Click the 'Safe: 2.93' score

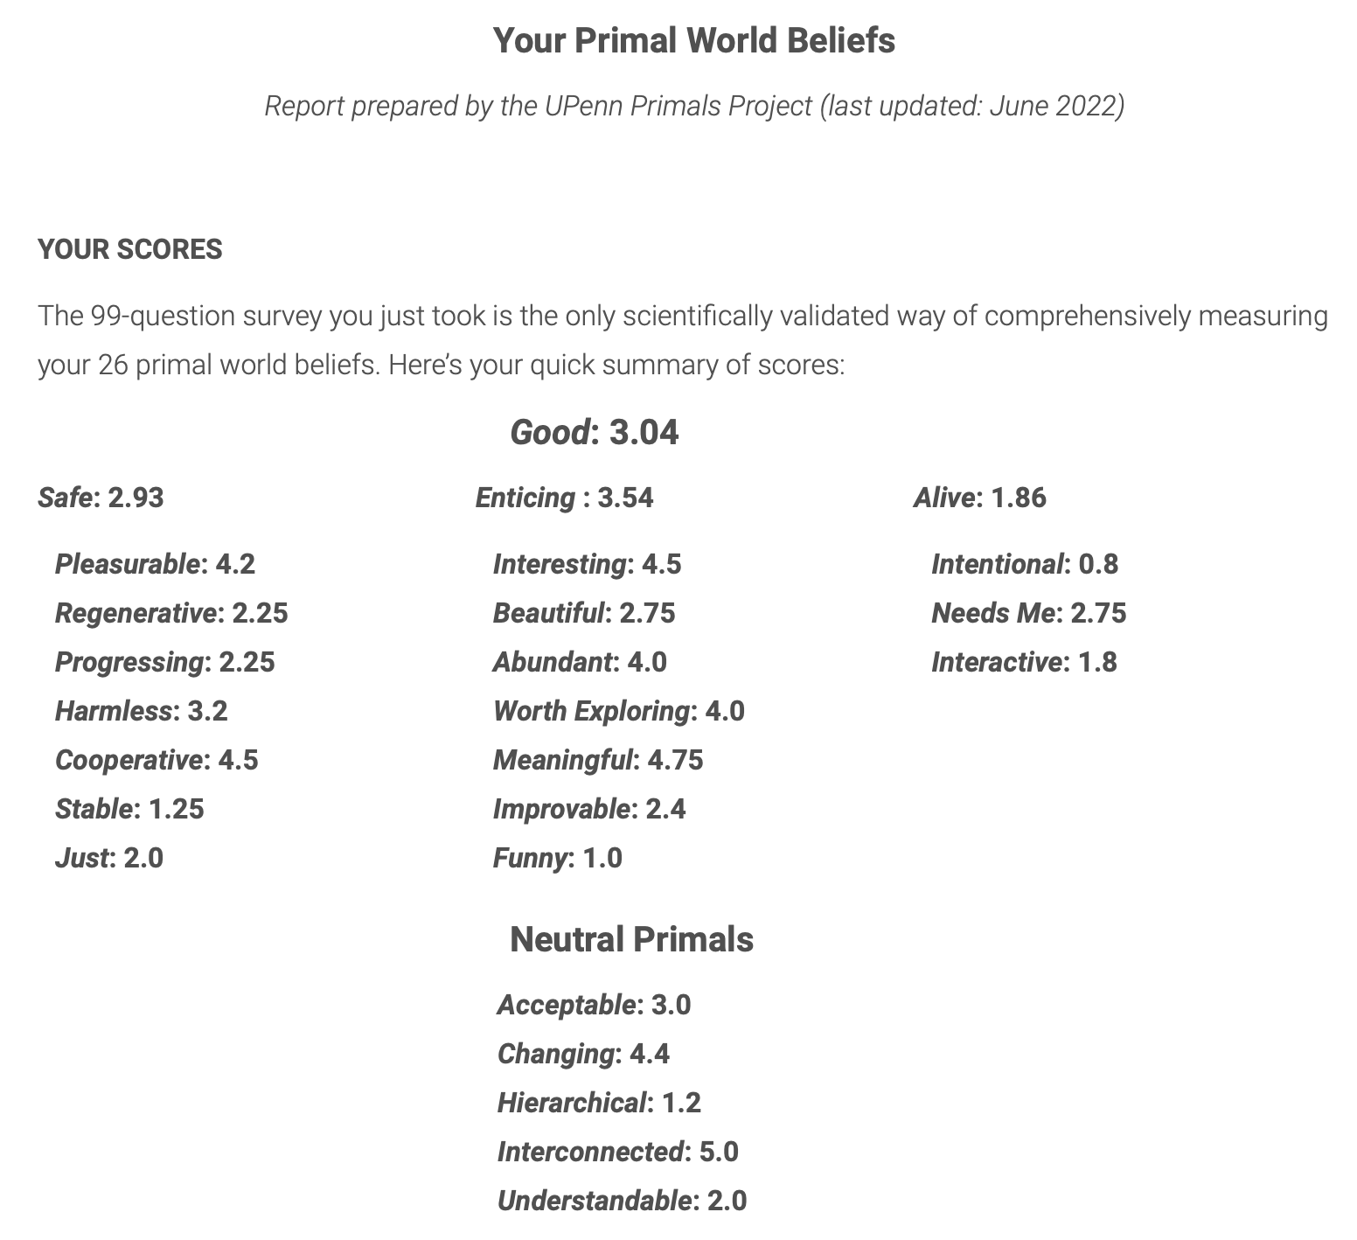101,498
